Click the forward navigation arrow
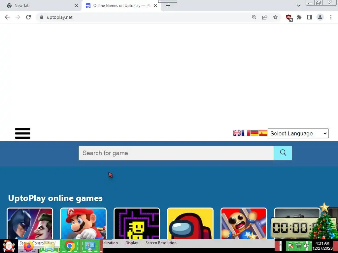 tap(18, 17)
